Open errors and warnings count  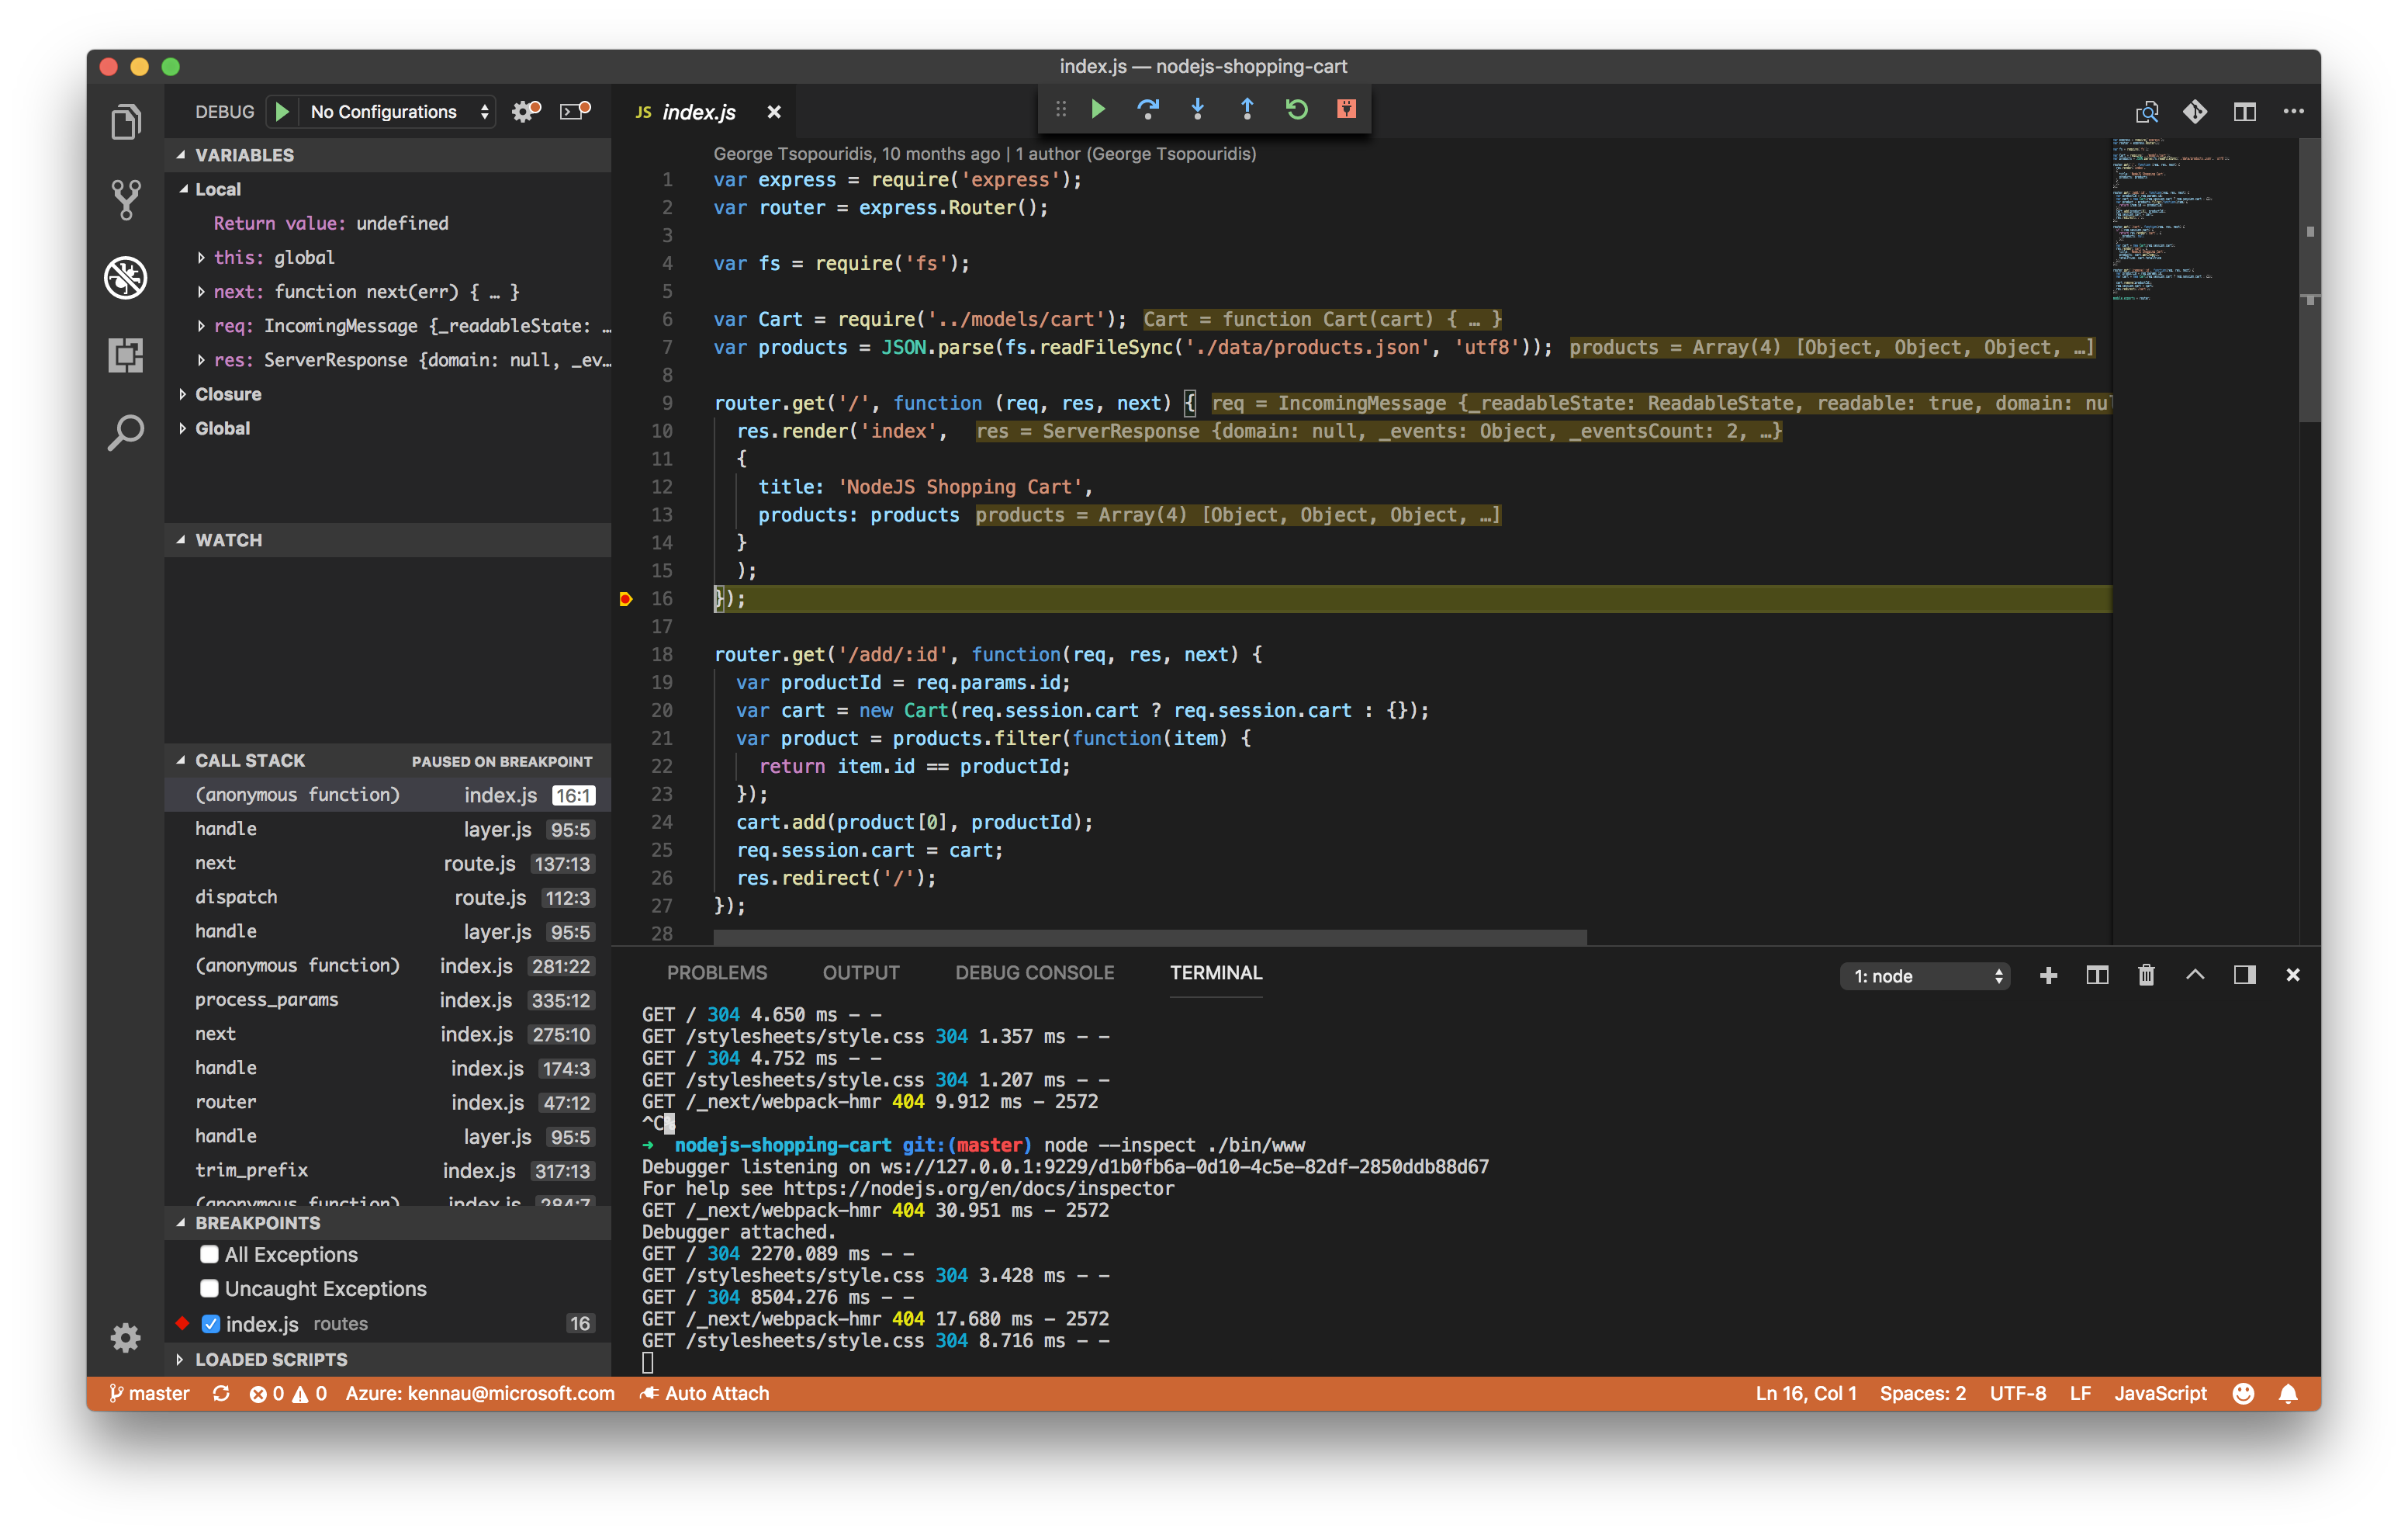point(288,1393)
